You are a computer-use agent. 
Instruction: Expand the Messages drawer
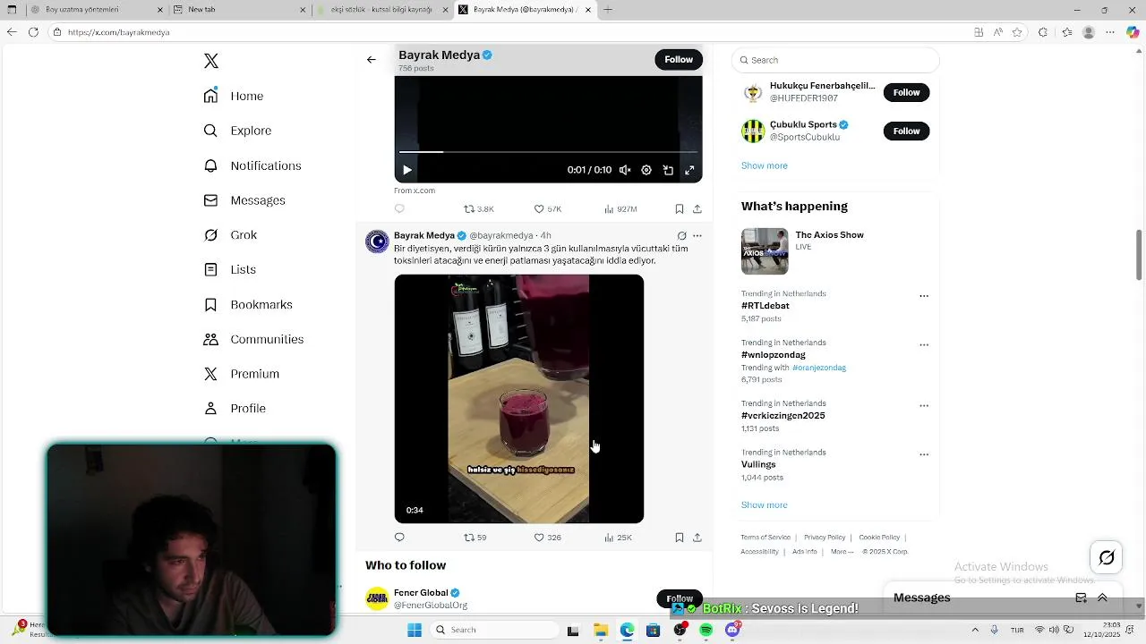1102,597
